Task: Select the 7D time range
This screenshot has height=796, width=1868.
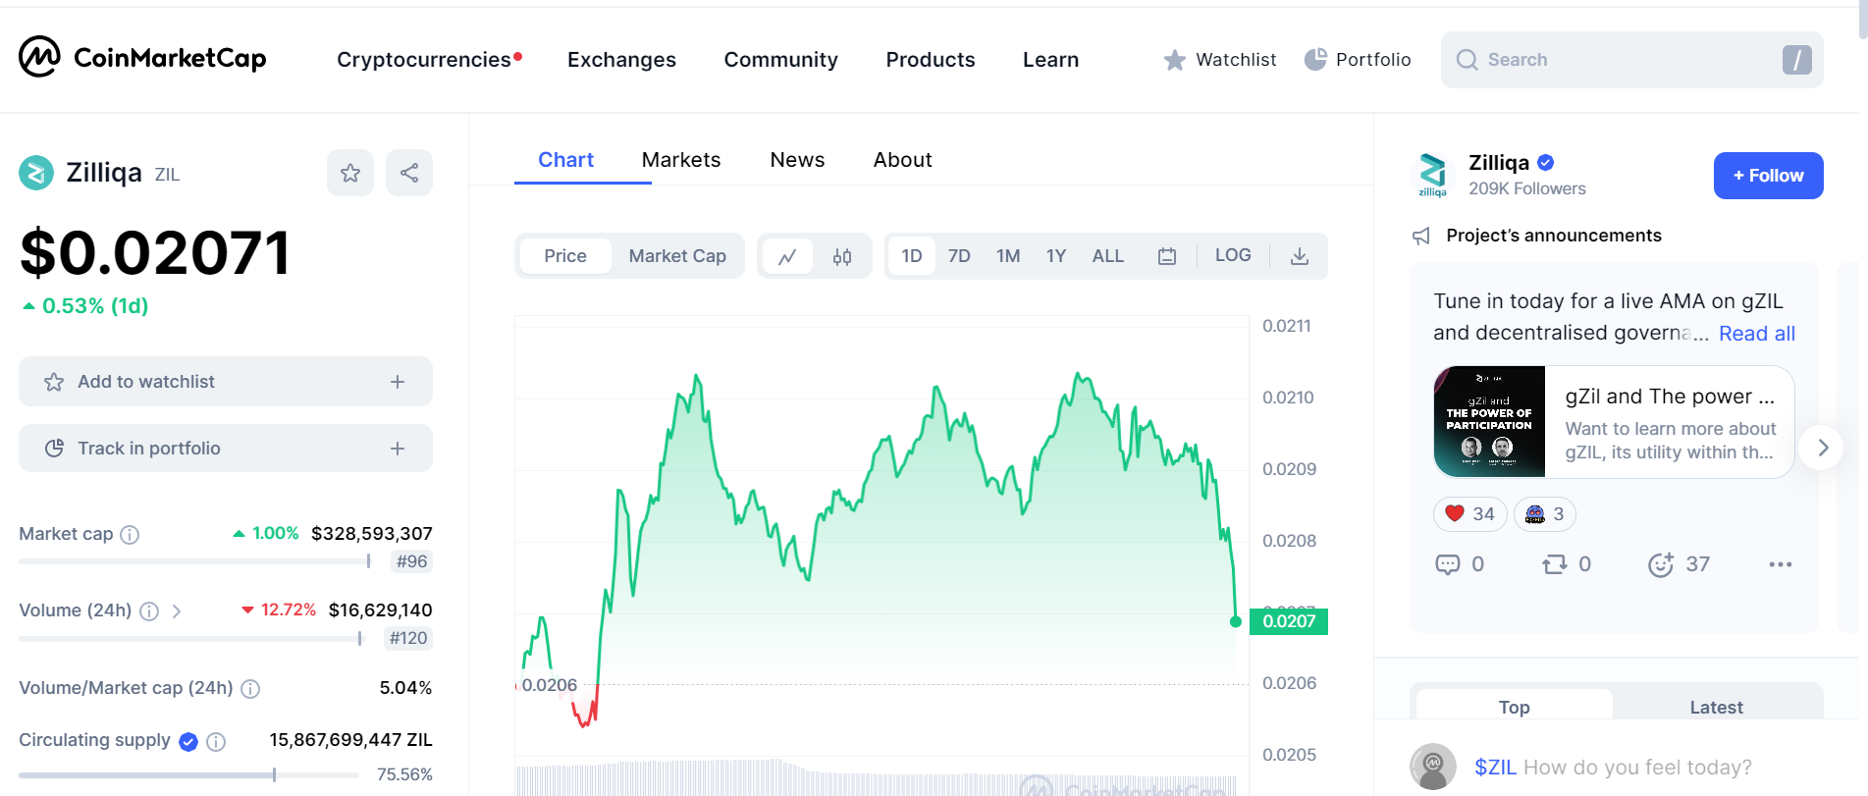Action: [959, 256]
